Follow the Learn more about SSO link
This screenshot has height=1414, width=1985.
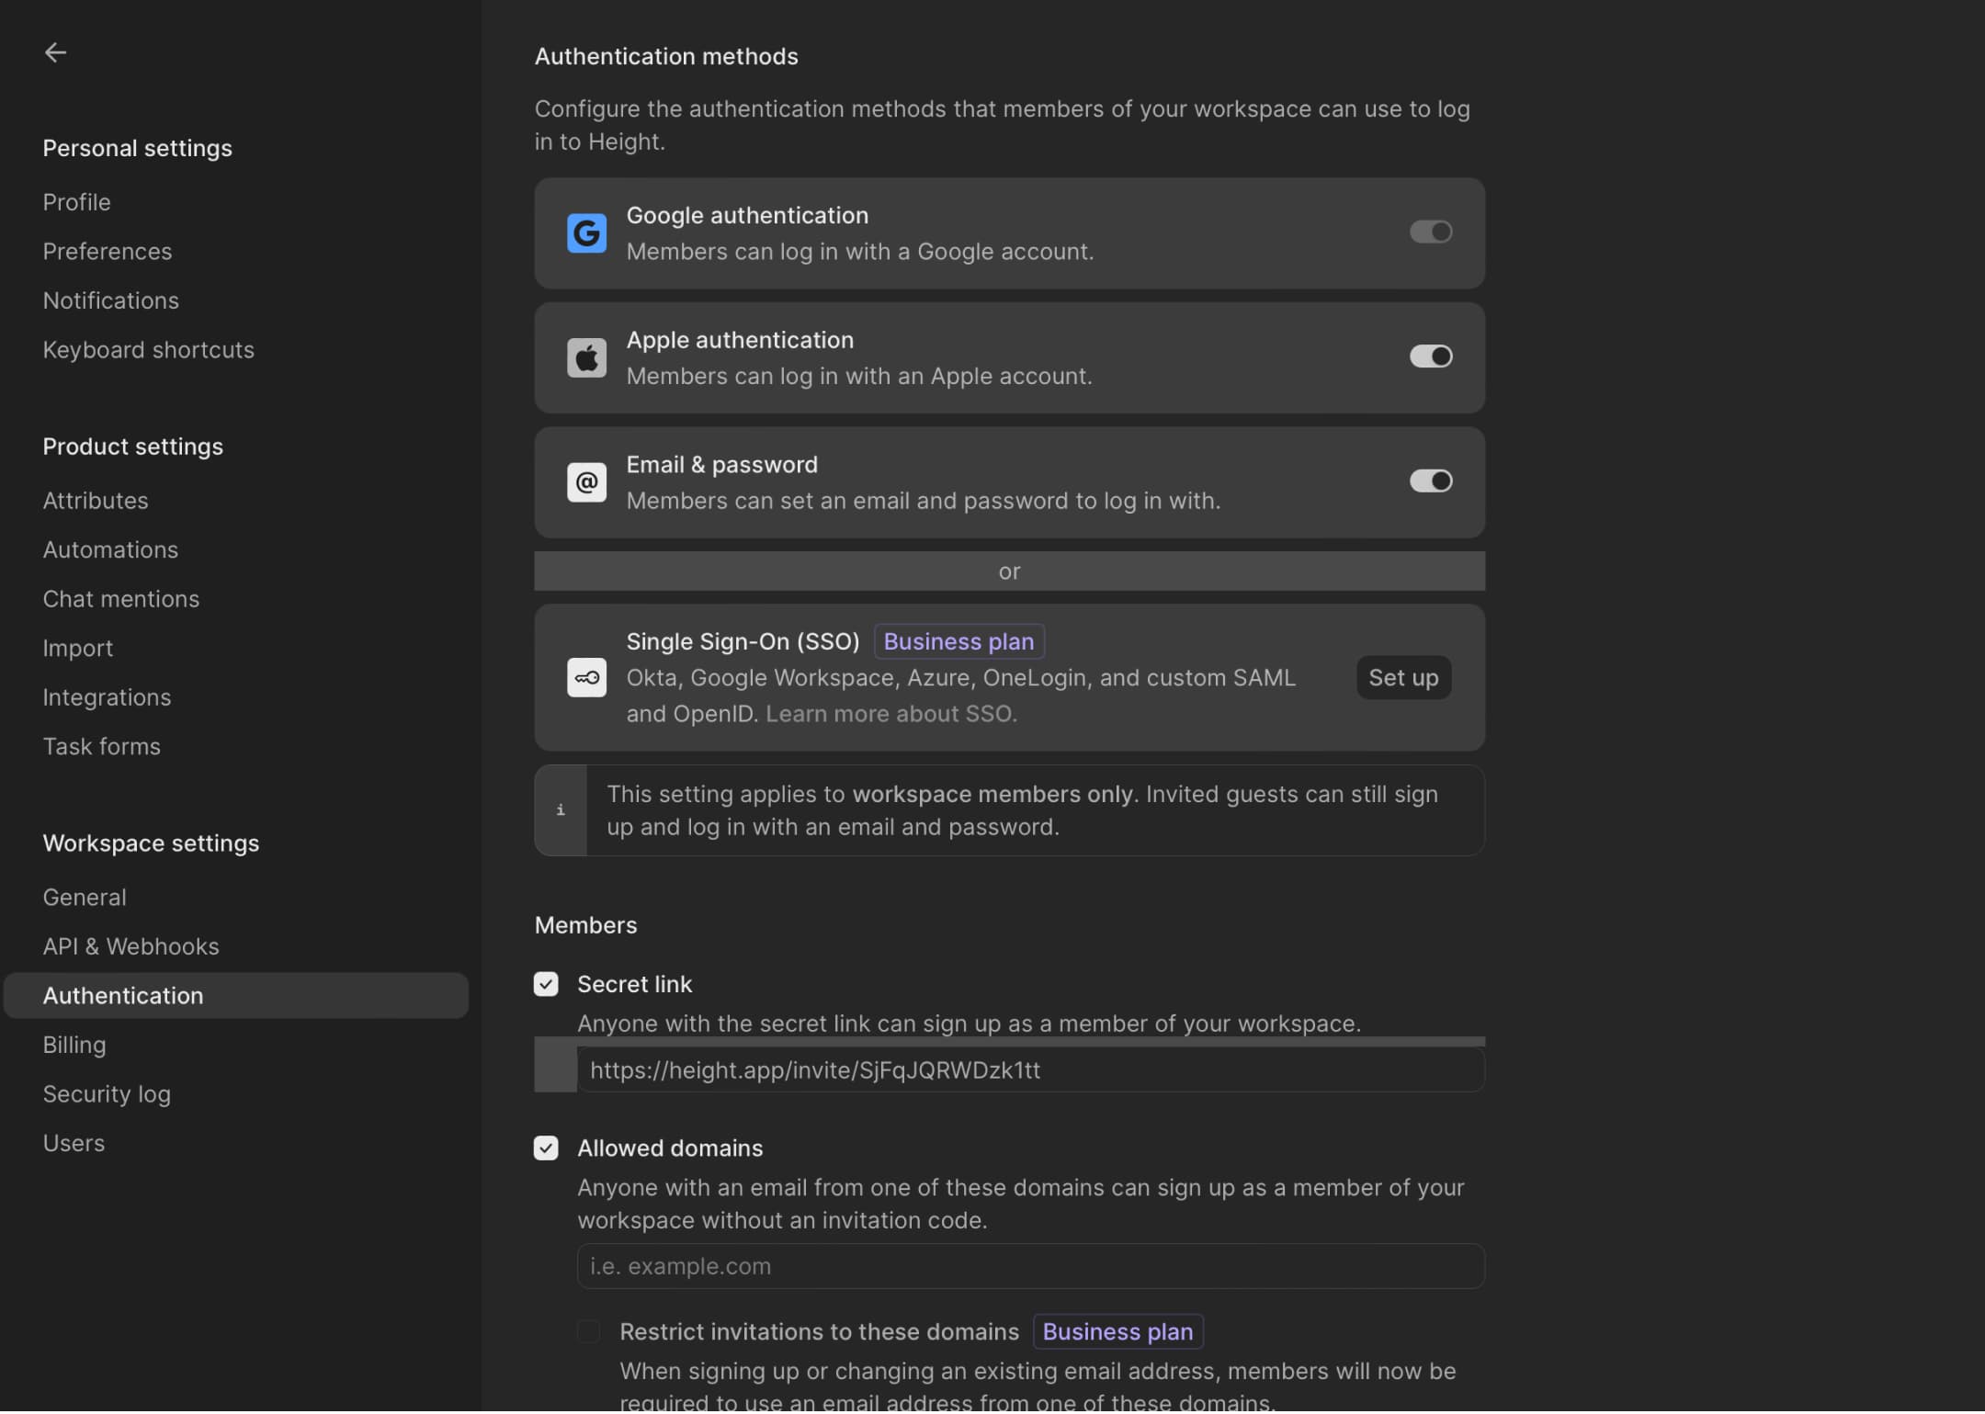tap(890, 714)
